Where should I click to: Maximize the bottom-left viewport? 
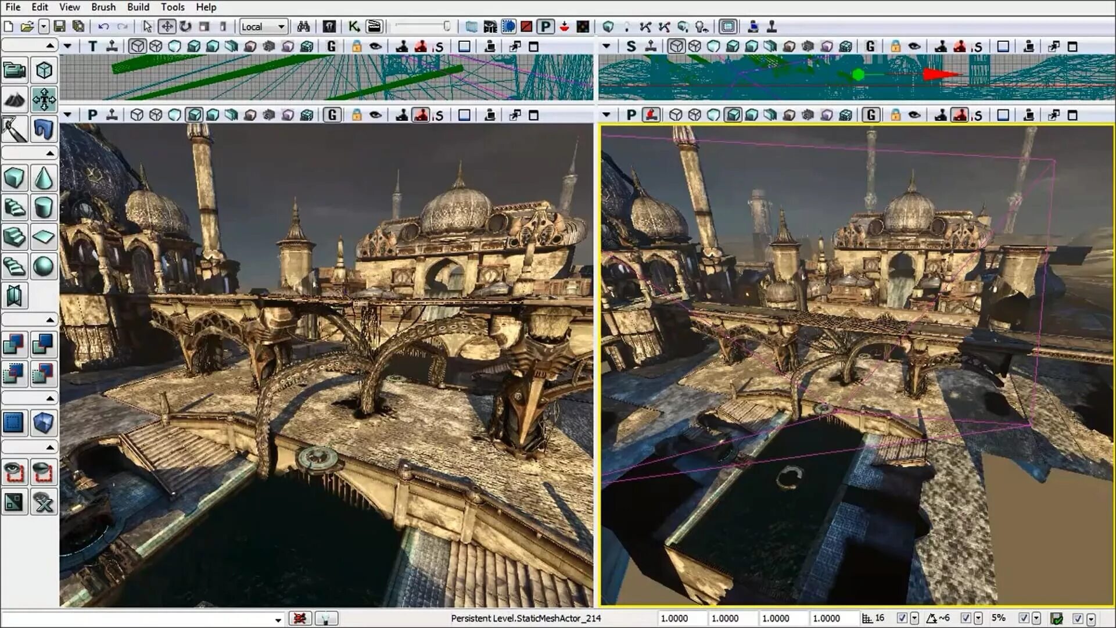point(533,115)
